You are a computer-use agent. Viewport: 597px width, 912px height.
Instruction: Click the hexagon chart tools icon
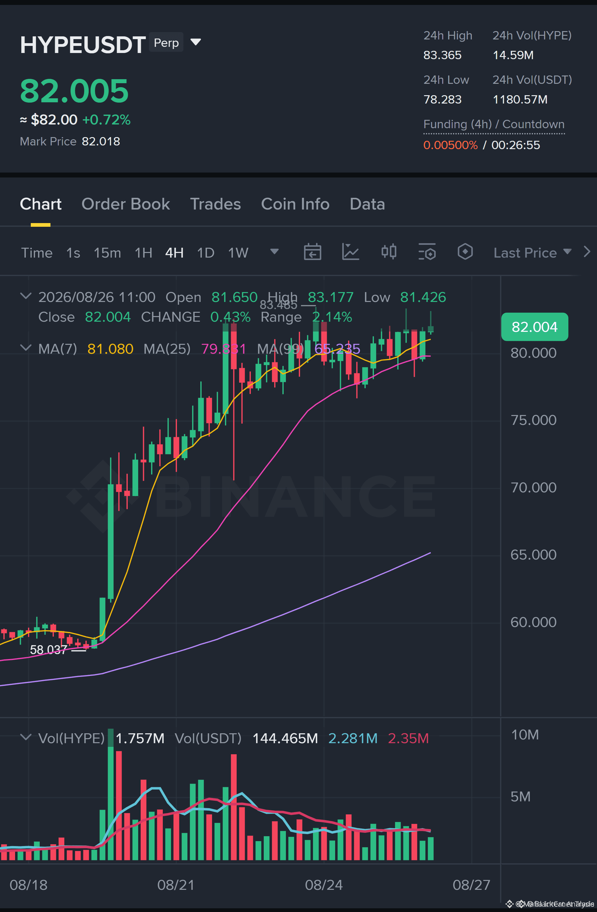[465, 252]
